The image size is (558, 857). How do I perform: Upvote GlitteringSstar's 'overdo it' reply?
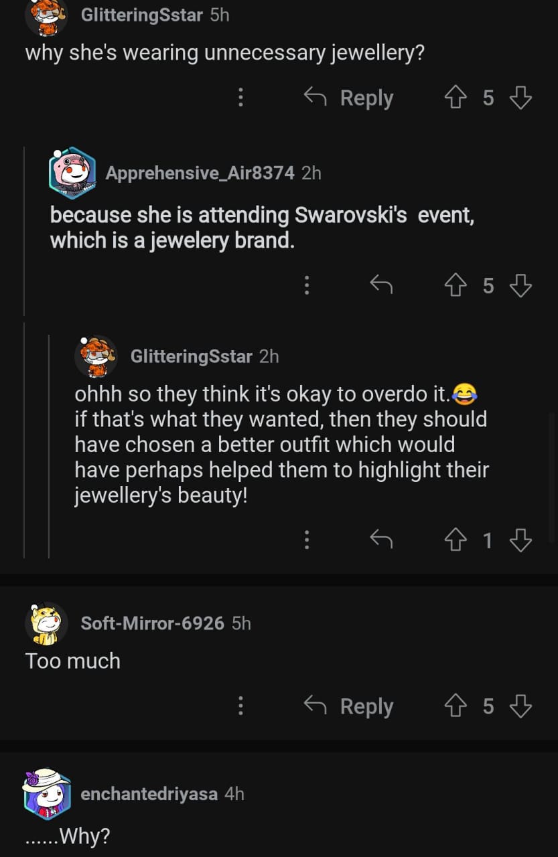point(456,540)
